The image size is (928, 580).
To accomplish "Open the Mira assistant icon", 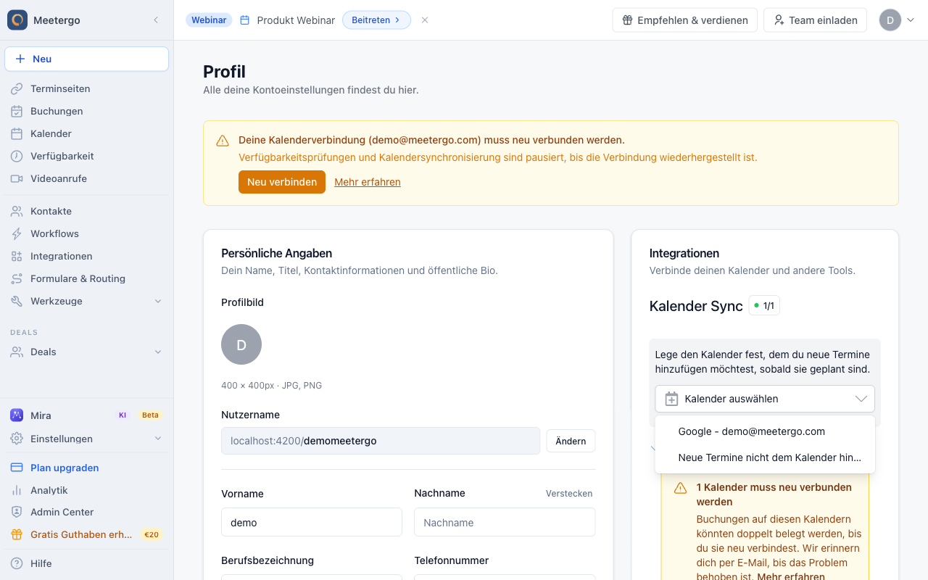I will pyautogui.click(x=17, y=415).
